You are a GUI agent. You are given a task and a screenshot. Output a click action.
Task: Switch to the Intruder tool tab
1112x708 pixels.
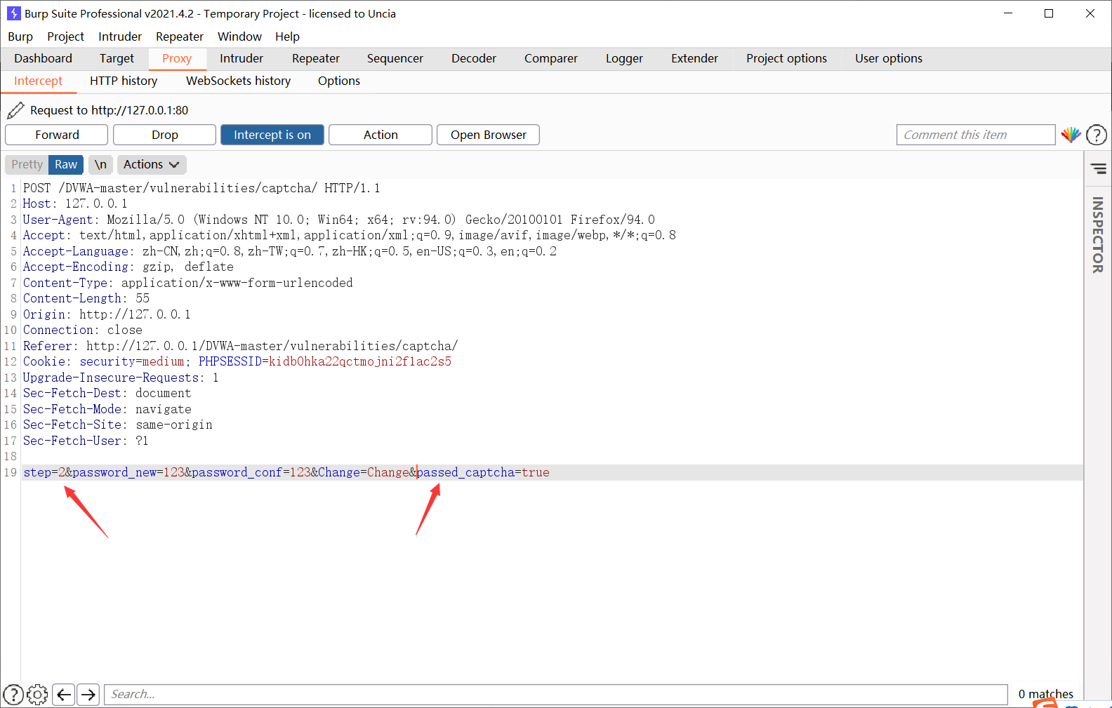[x=241, y=58]
